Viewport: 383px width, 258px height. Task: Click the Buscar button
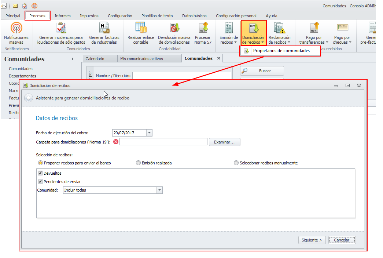point(262,71)
